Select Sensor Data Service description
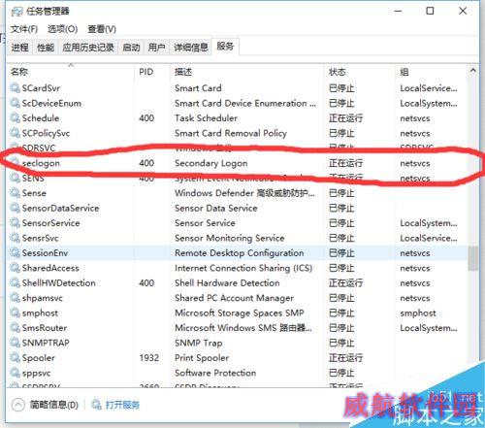This screenshot has width=485, height=428. pos(216,208)
